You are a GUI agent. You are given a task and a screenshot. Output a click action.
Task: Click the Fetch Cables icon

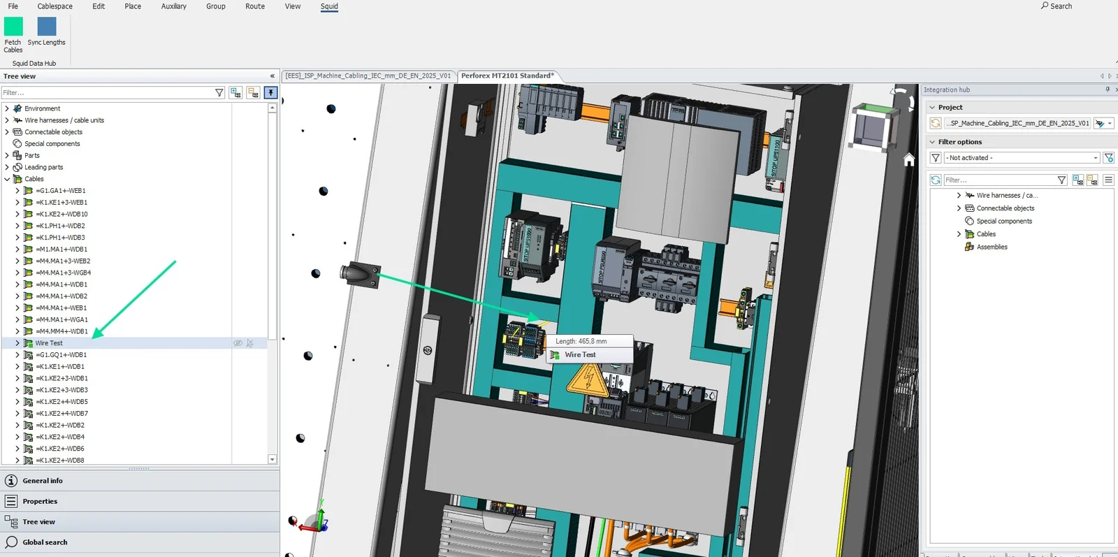pyautogui.click(x=13, y=27)
